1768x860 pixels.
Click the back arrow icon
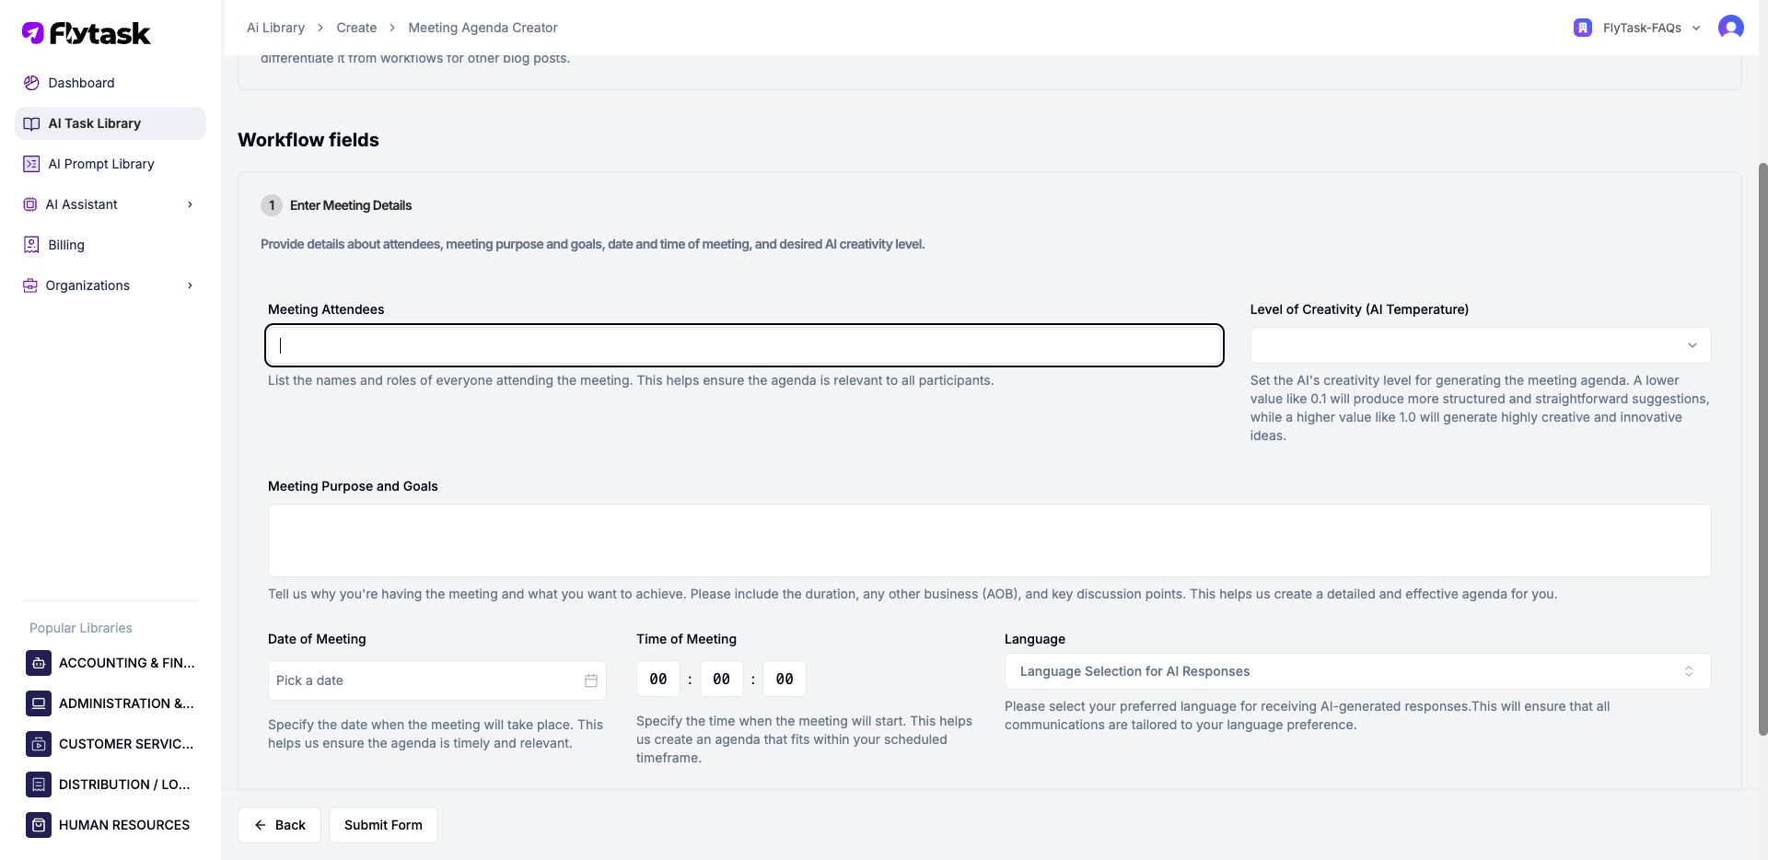point(261,825)
